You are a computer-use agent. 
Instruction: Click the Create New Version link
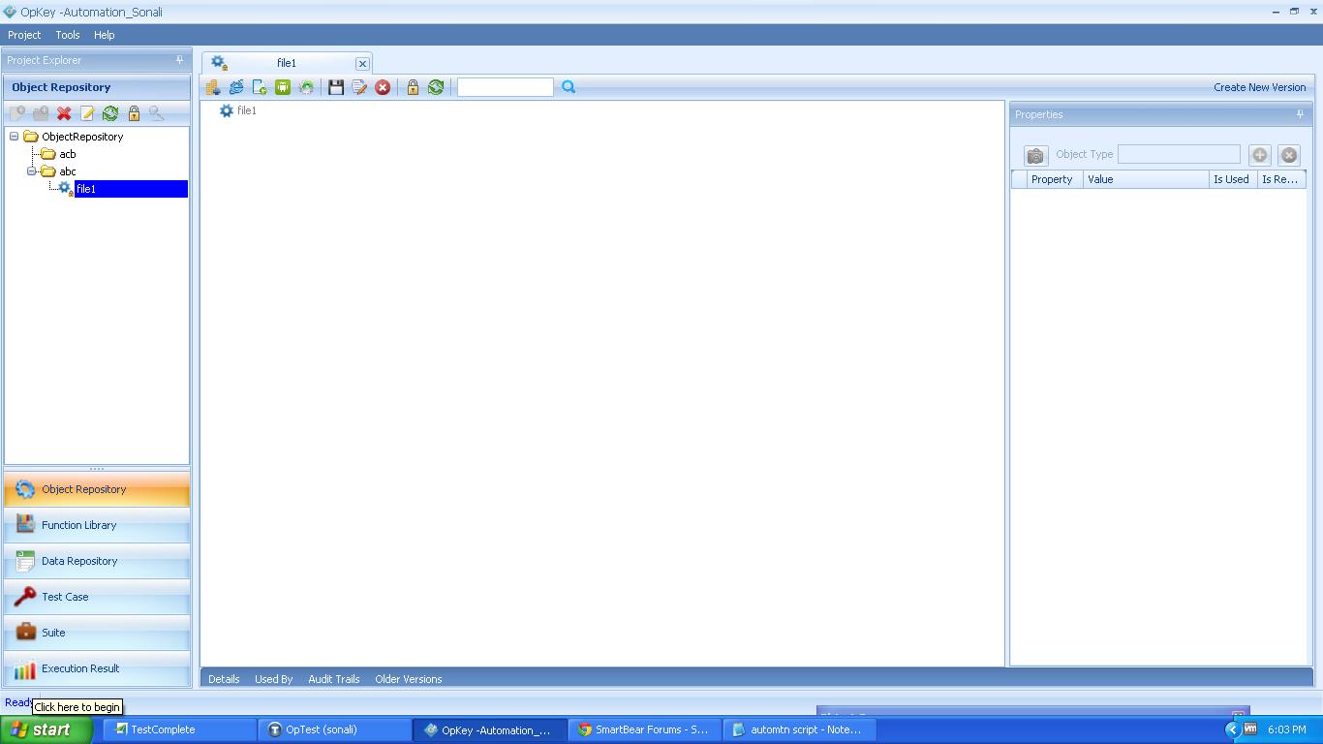click(x=1259, y=86)
